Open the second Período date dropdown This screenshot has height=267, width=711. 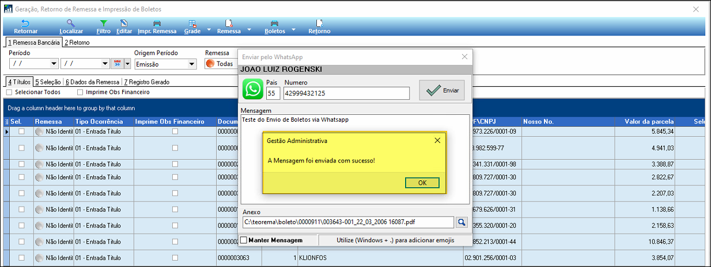click(105, 64)
